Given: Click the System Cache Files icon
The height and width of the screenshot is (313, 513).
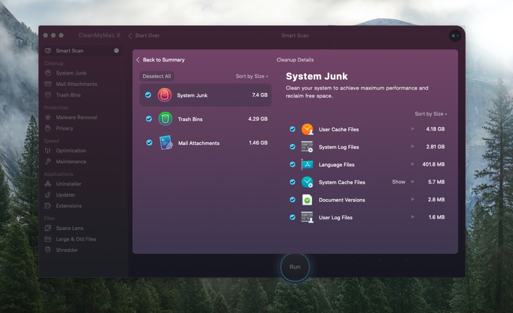Looking at the screenshot, I should 307,182.
